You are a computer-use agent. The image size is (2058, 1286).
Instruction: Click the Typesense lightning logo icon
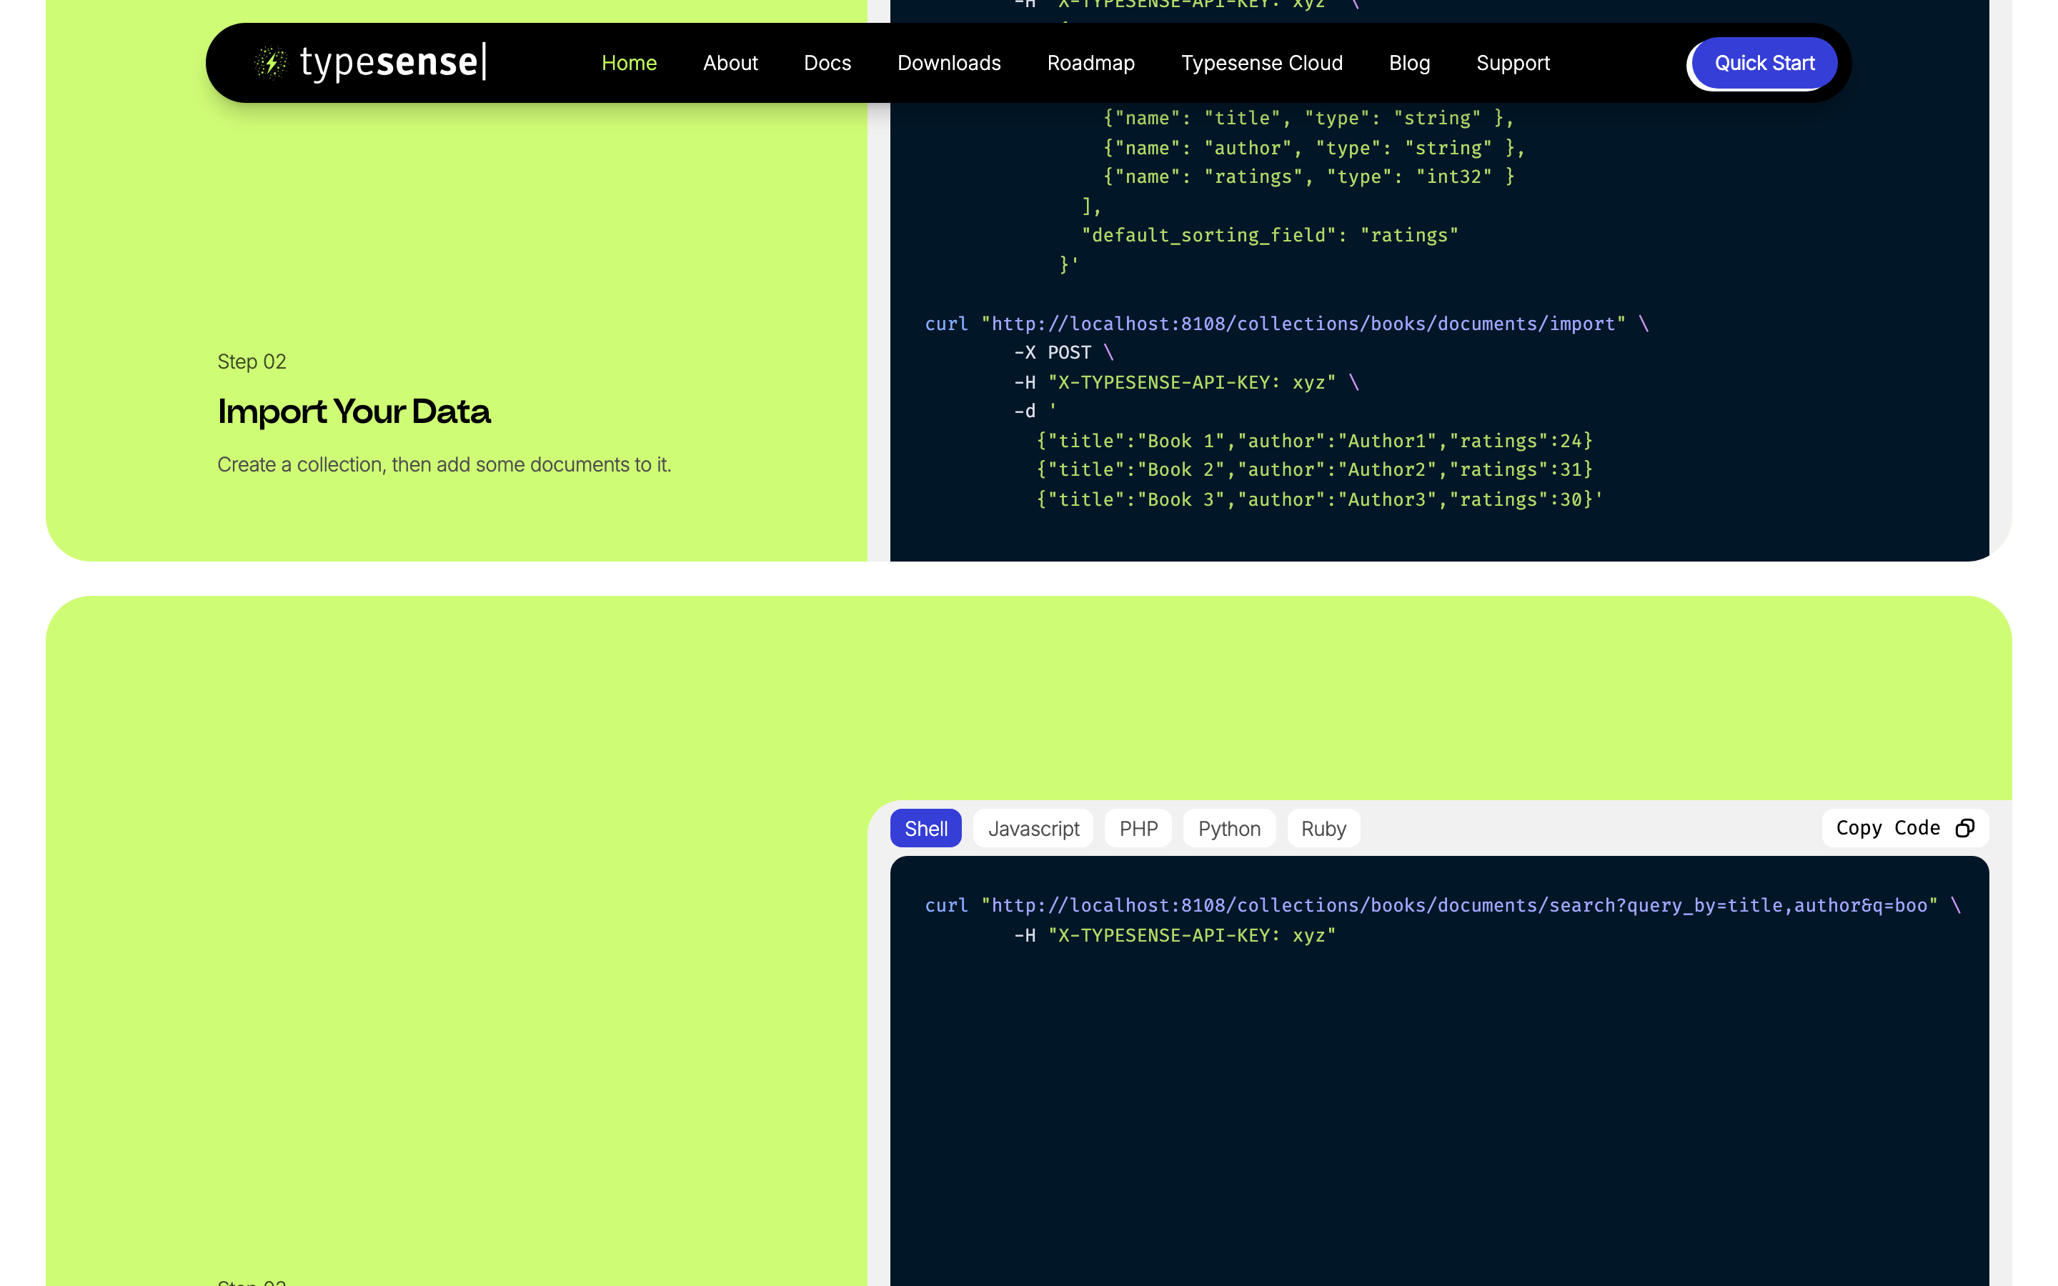pyautogui.click(x=272, y=62)
